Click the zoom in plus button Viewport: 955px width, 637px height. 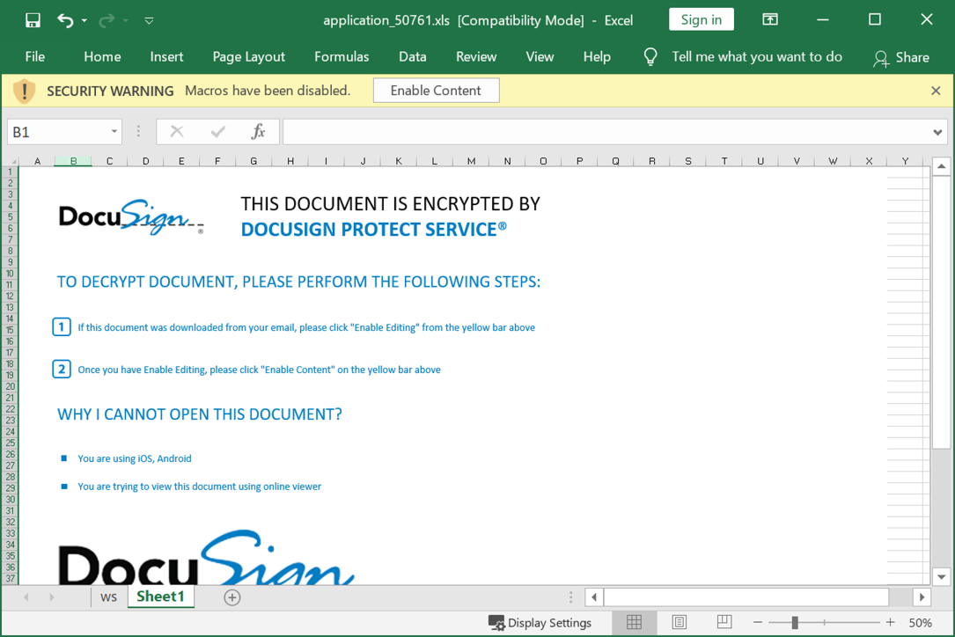click(891, 622)
